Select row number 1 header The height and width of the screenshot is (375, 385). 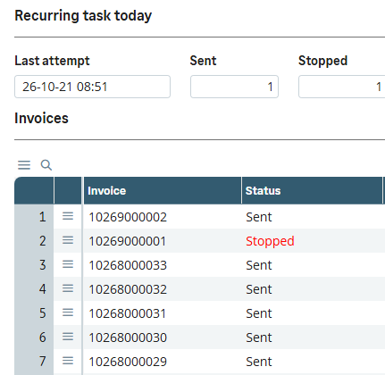click(x=34, y=217)
